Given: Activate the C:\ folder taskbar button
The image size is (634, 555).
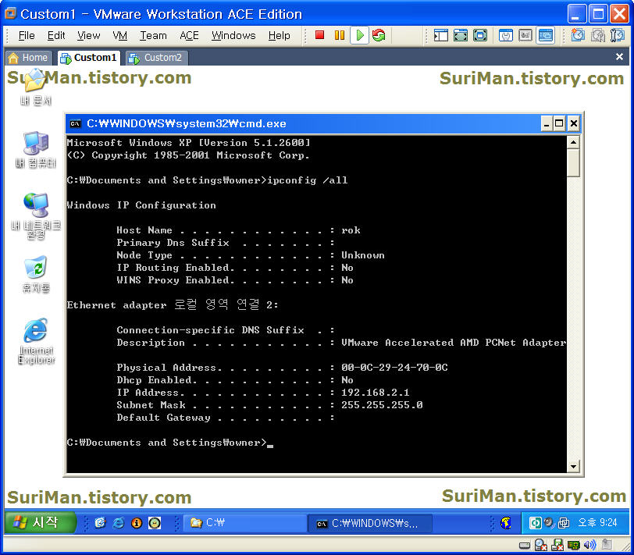Looking at the screenshot, I should pyautogui.click(x=244, y=523).
